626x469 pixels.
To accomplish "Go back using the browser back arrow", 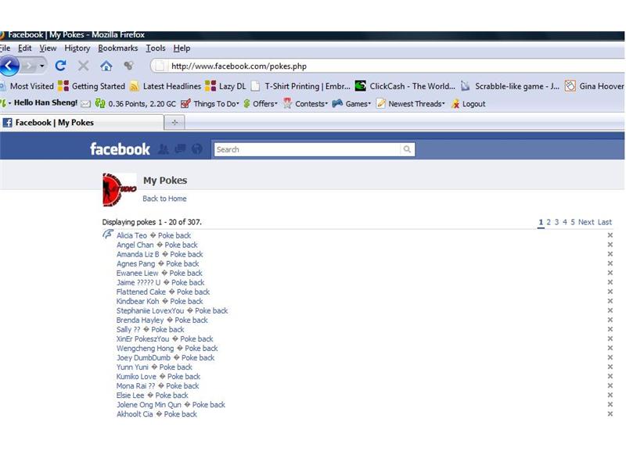I will click(8, 66).
